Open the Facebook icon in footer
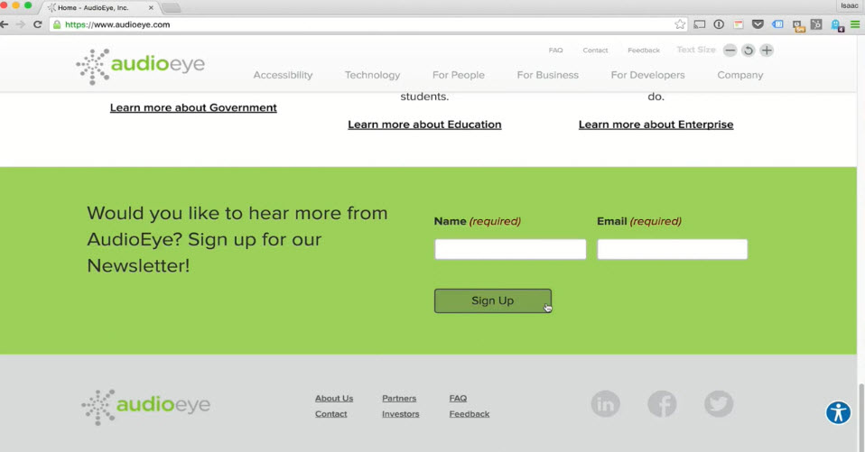The image size is (865, 452). point(662,404)
